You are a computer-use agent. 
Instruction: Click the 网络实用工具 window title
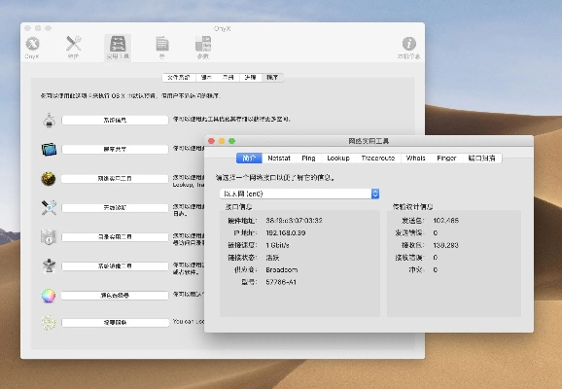click(369, 141)
